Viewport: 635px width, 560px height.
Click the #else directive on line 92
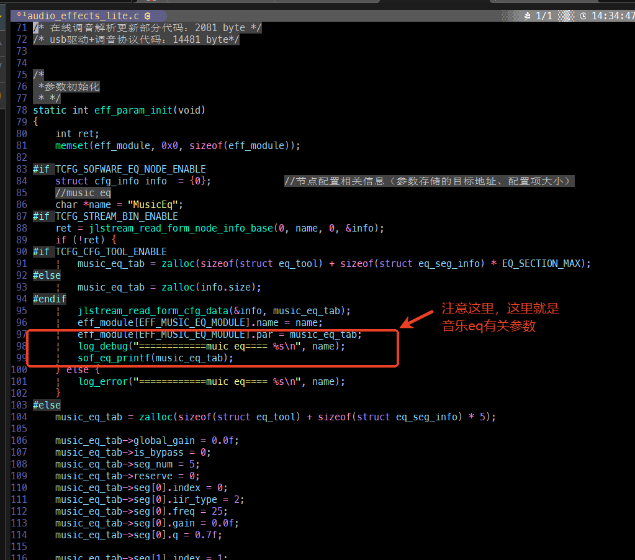click(x=47, y=275)
